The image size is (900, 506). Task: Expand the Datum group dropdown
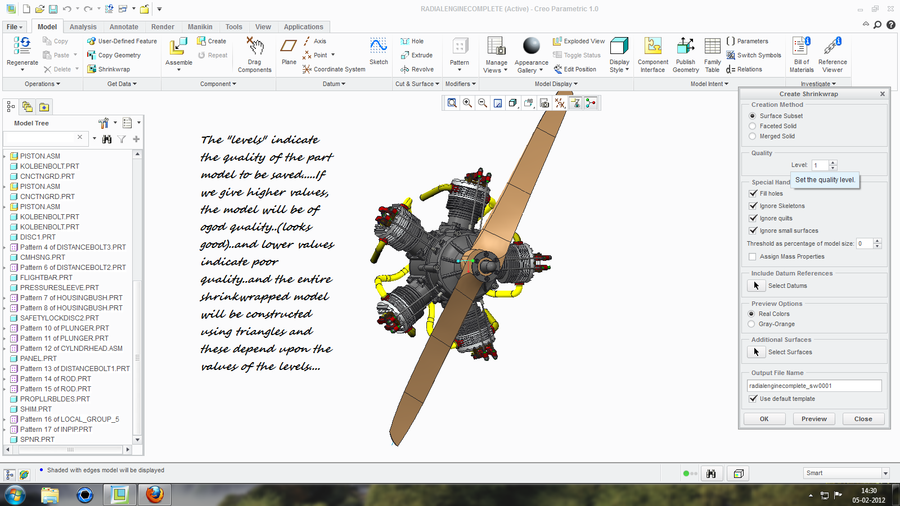[334, 84]
